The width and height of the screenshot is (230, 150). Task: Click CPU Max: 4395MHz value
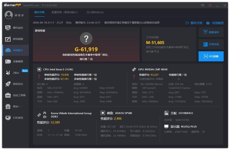(x=109, y=93)
